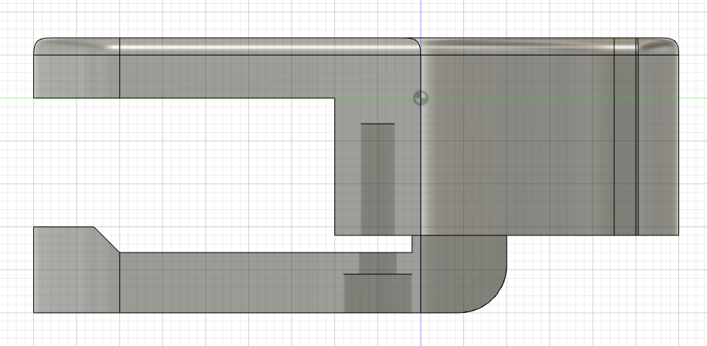Screen dimensions: 707x346
Task: Select the wide dark counterbore at bottom edge
Action: (x=377, y=293)
